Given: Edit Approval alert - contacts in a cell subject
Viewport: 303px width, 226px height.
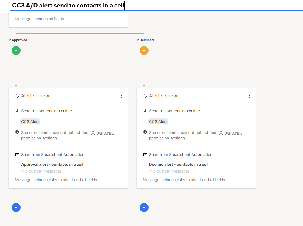Looking at the screenshot, I should pyautogui.click(x=52, y=165).
